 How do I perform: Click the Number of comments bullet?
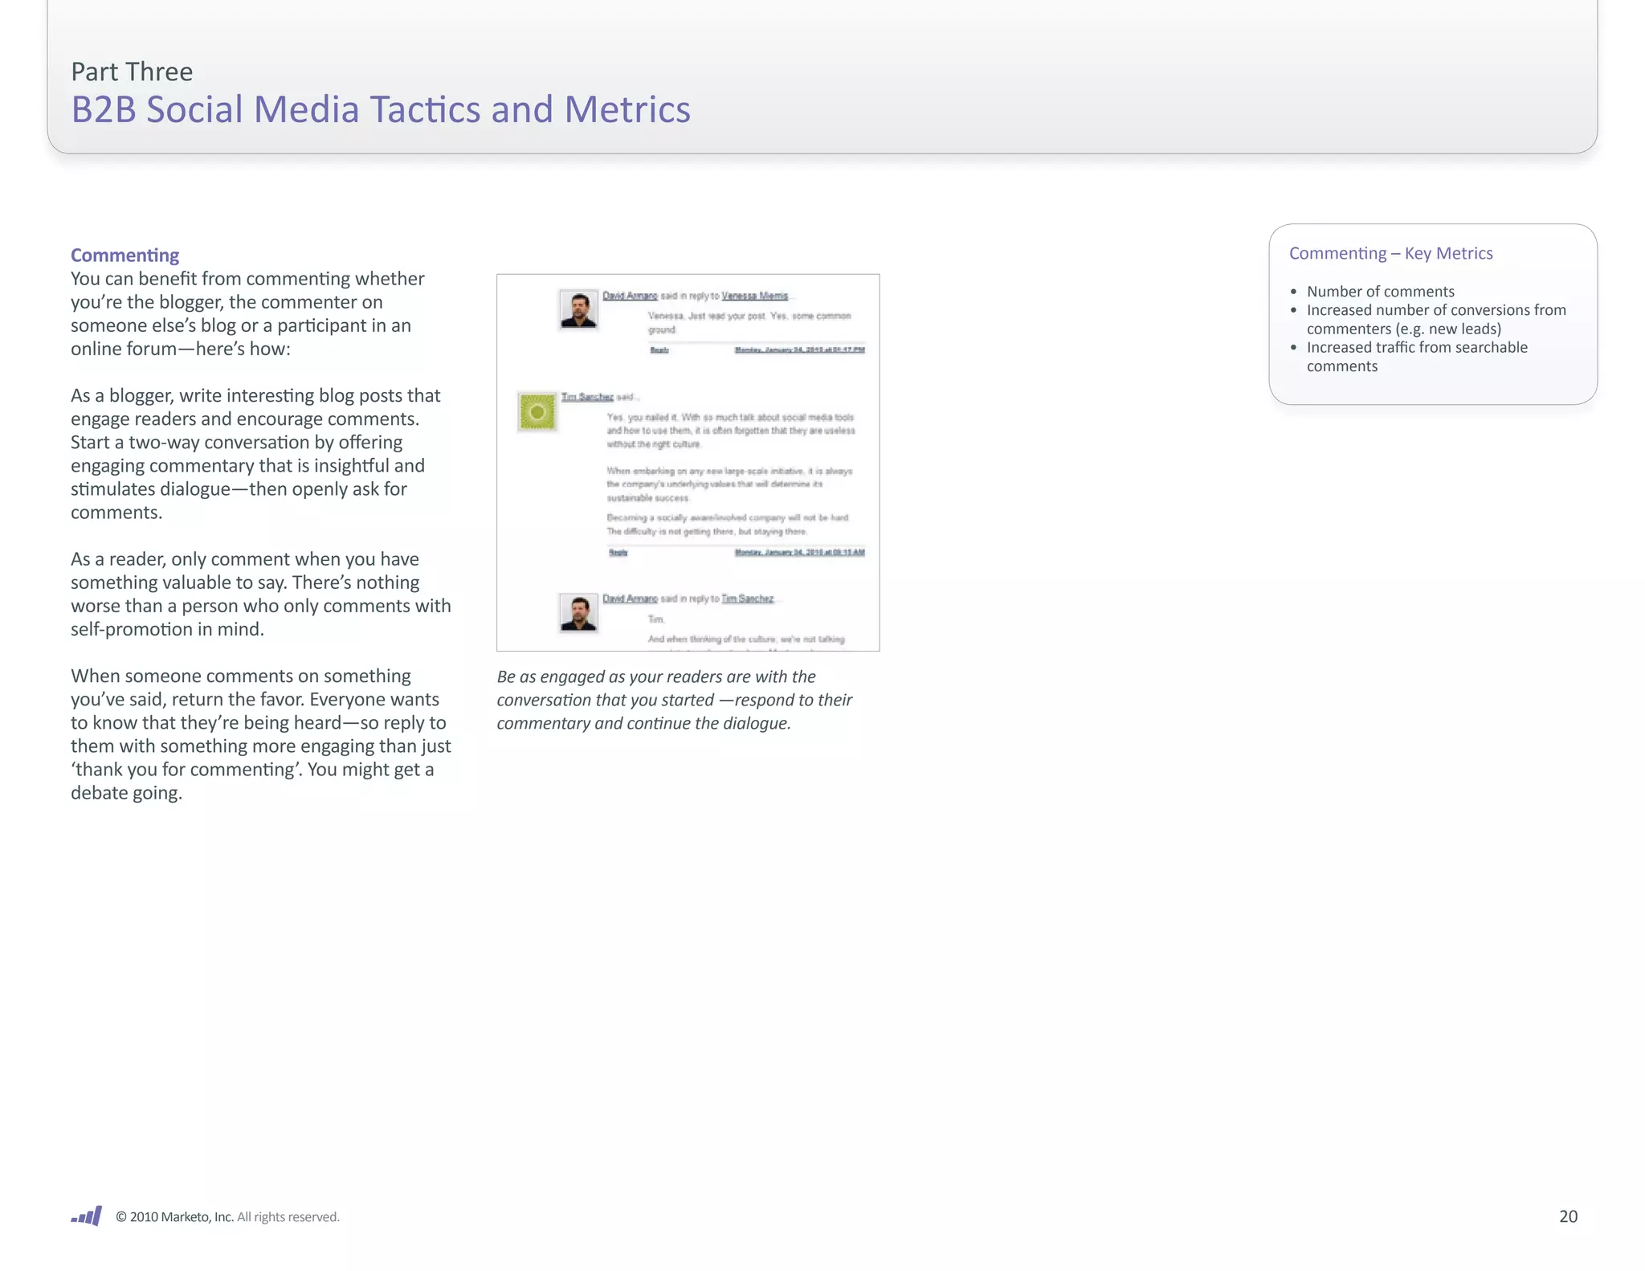(x=1380, y=291)
